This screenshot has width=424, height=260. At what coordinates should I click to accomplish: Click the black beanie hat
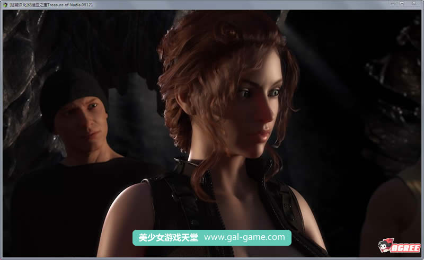coord(69,90)
